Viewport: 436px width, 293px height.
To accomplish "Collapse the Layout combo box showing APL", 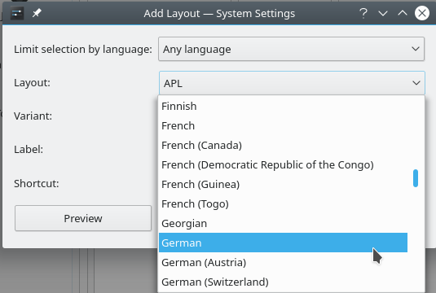I will coord(292,83).
